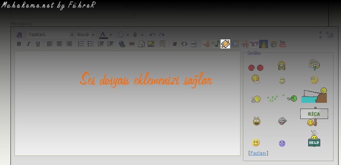Center-align the text
Screen dimensions: 341x165
(59, 44)
